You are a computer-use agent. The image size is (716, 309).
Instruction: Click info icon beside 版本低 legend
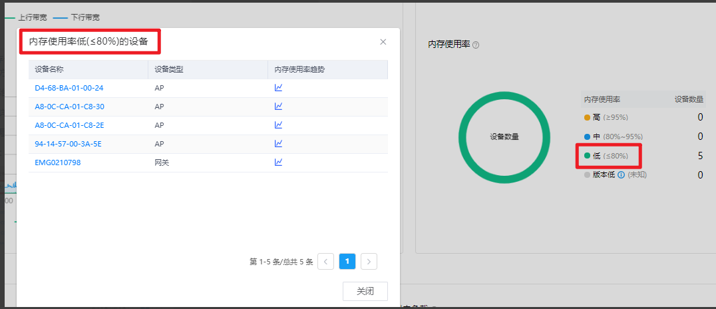coord(621,175)
